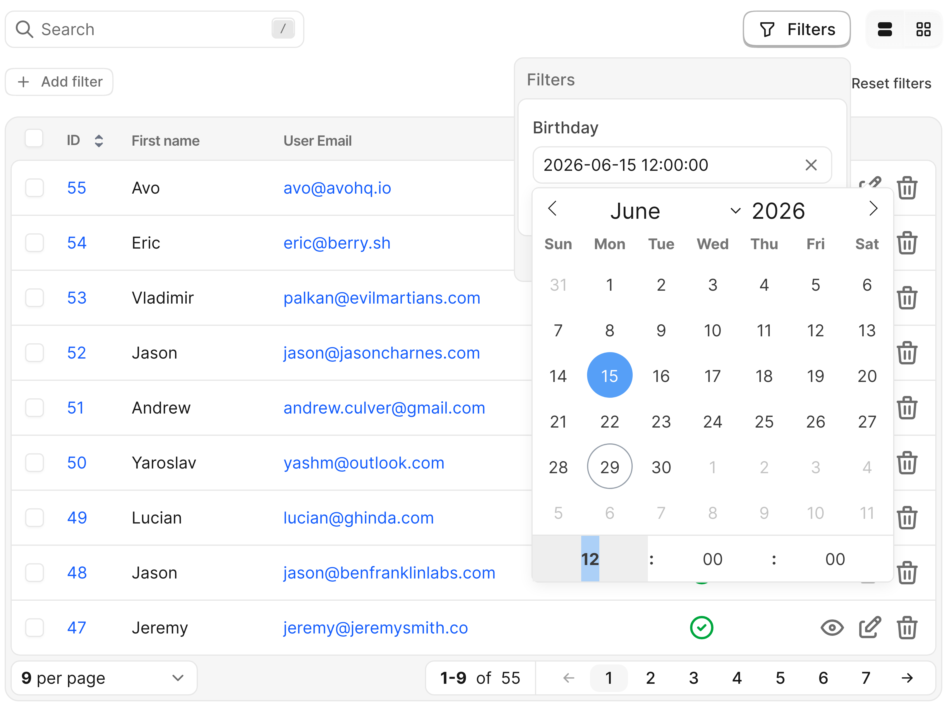Open the June month dropdown
Image resolution: width=947 pixels, height=706 pixels.
(675, 211)
